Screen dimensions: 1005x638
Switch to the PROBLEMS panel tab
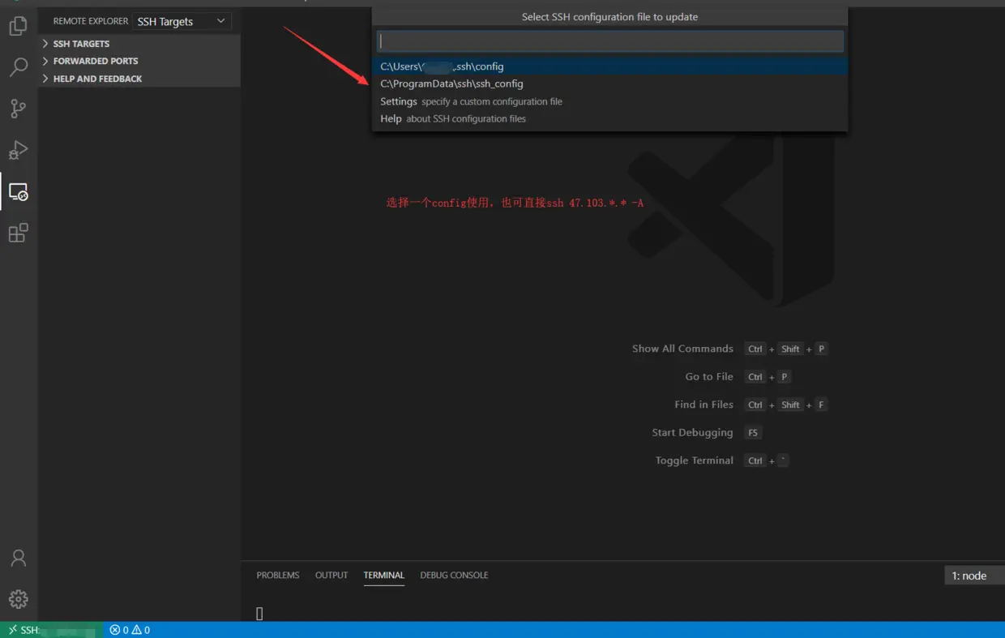coord(278,576)
